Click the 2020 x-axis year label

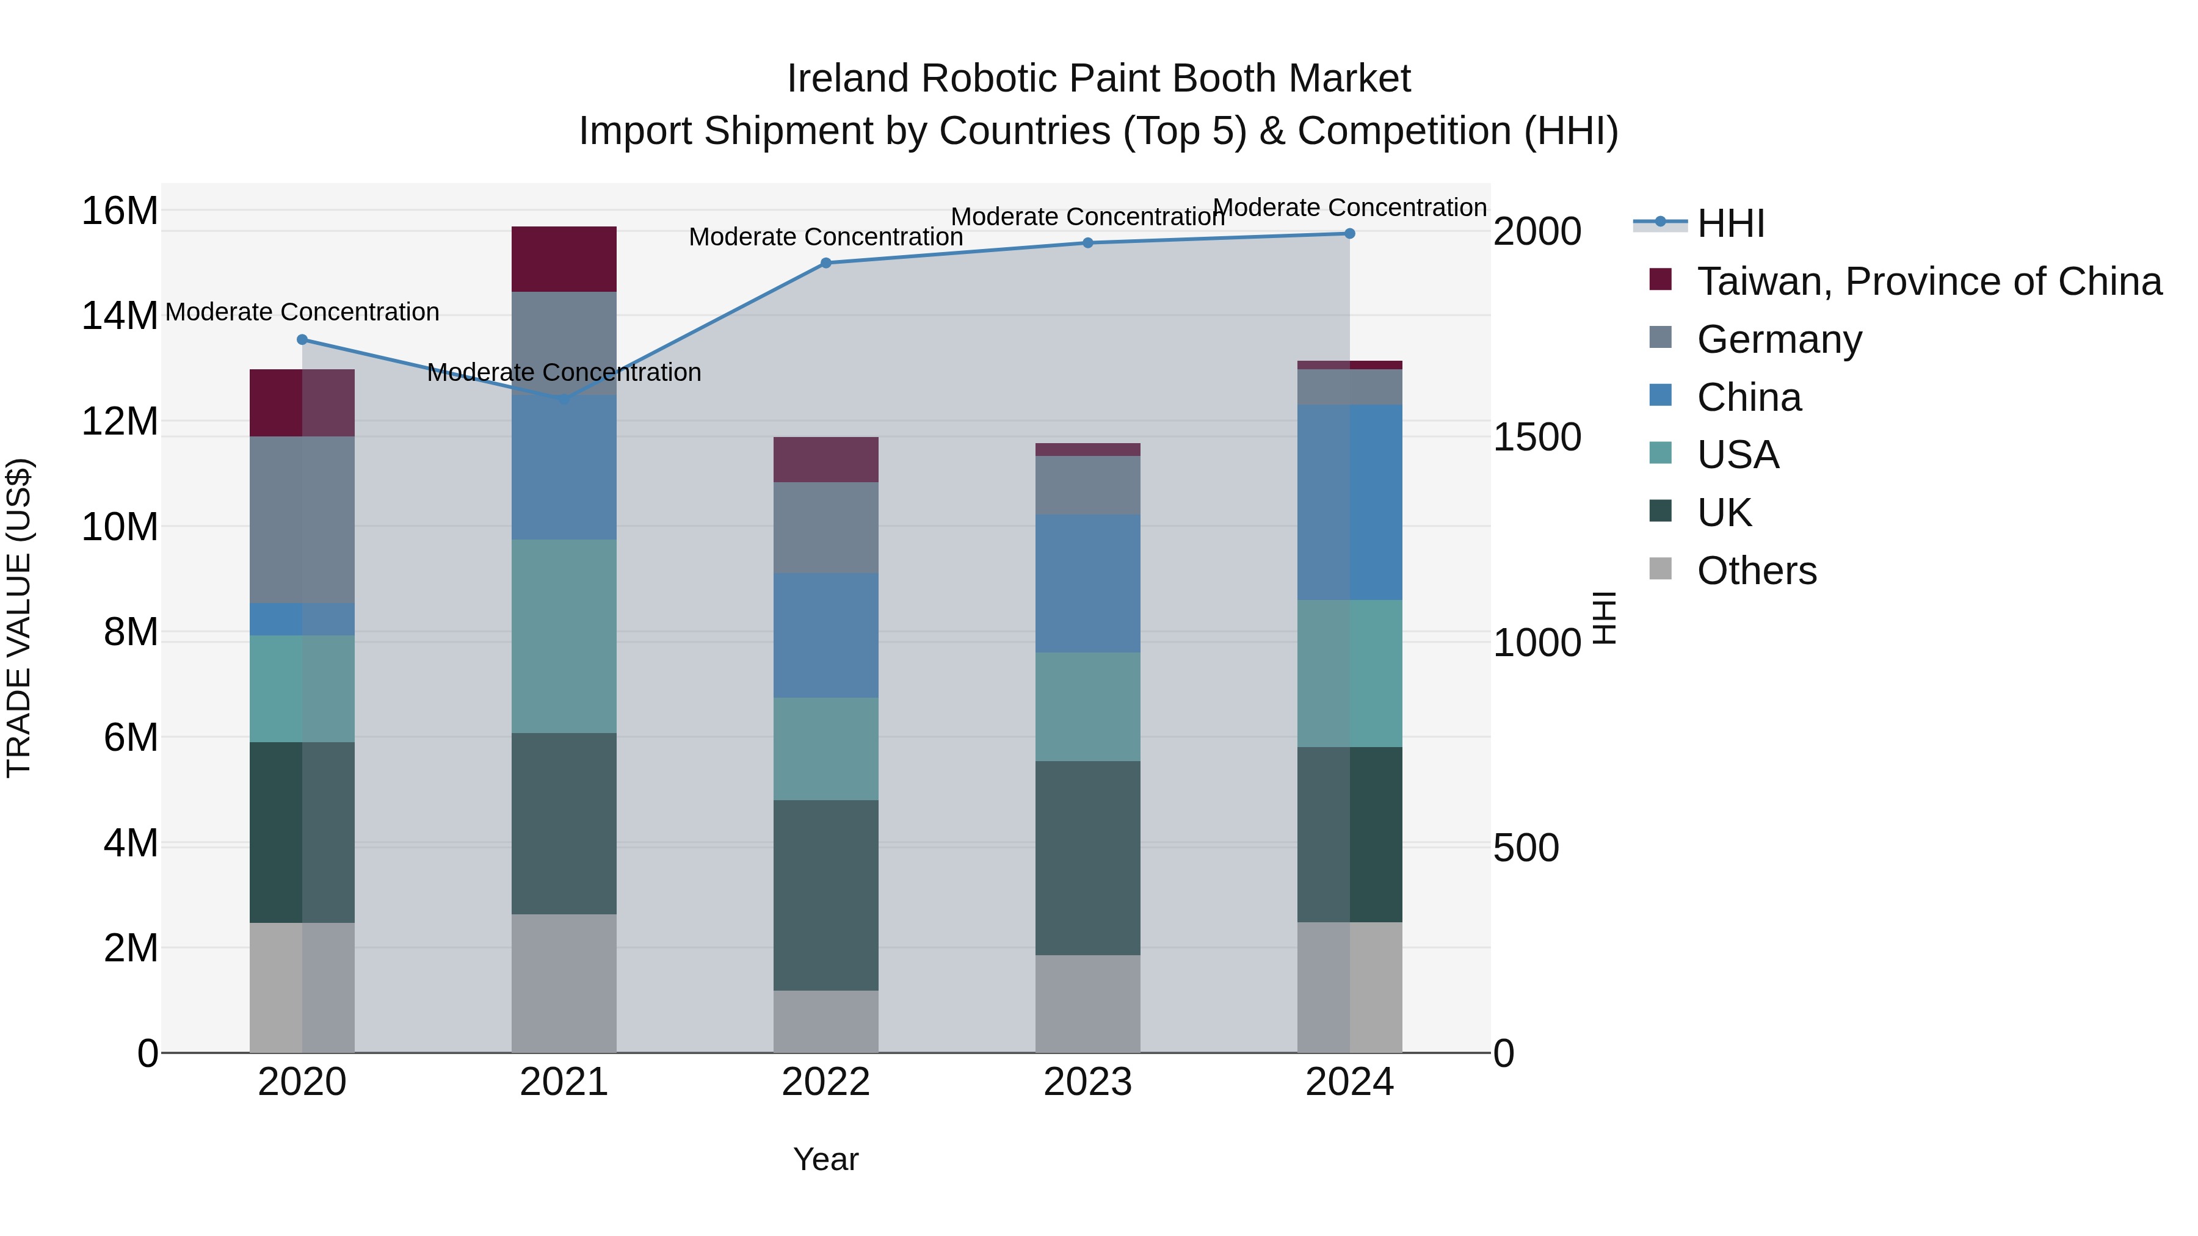[x=302, y=1082]
